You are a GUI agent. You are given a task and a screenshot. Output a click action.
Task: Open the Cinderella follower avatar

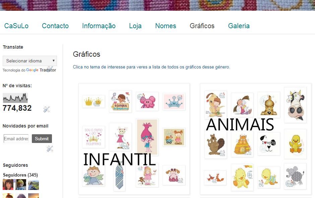tap(21, 185)
